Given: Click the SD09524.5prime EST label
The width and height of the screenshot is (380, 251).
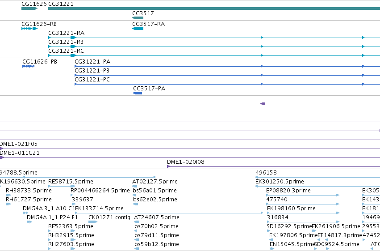Looking at the screenshot, I should tap(337, 244).
